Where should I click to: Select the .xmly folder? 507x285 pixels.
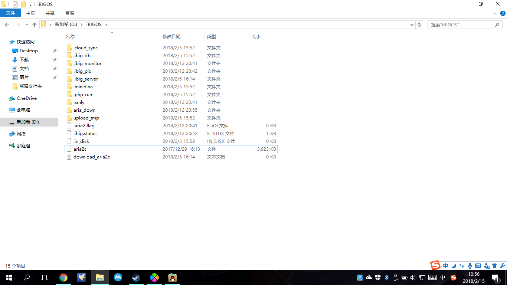tap(79, 102)
